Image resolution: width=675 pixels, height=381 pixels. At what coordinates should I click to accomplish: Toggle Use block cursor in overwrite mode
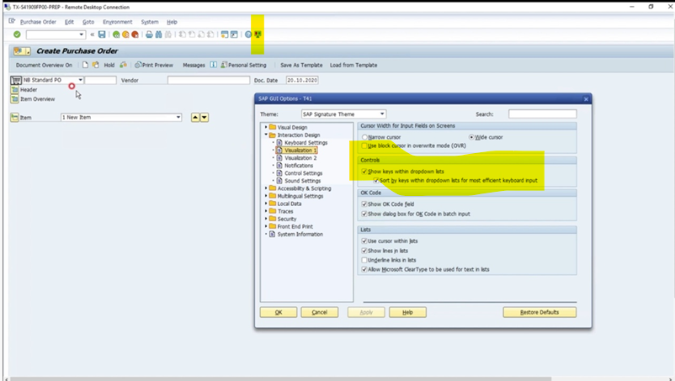(x=364, y=146)
